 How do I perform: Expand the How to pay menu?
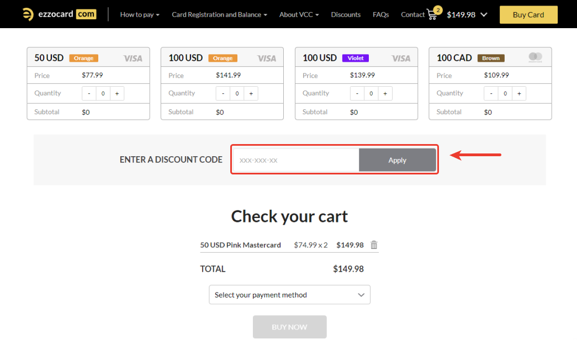pos(140,14)
